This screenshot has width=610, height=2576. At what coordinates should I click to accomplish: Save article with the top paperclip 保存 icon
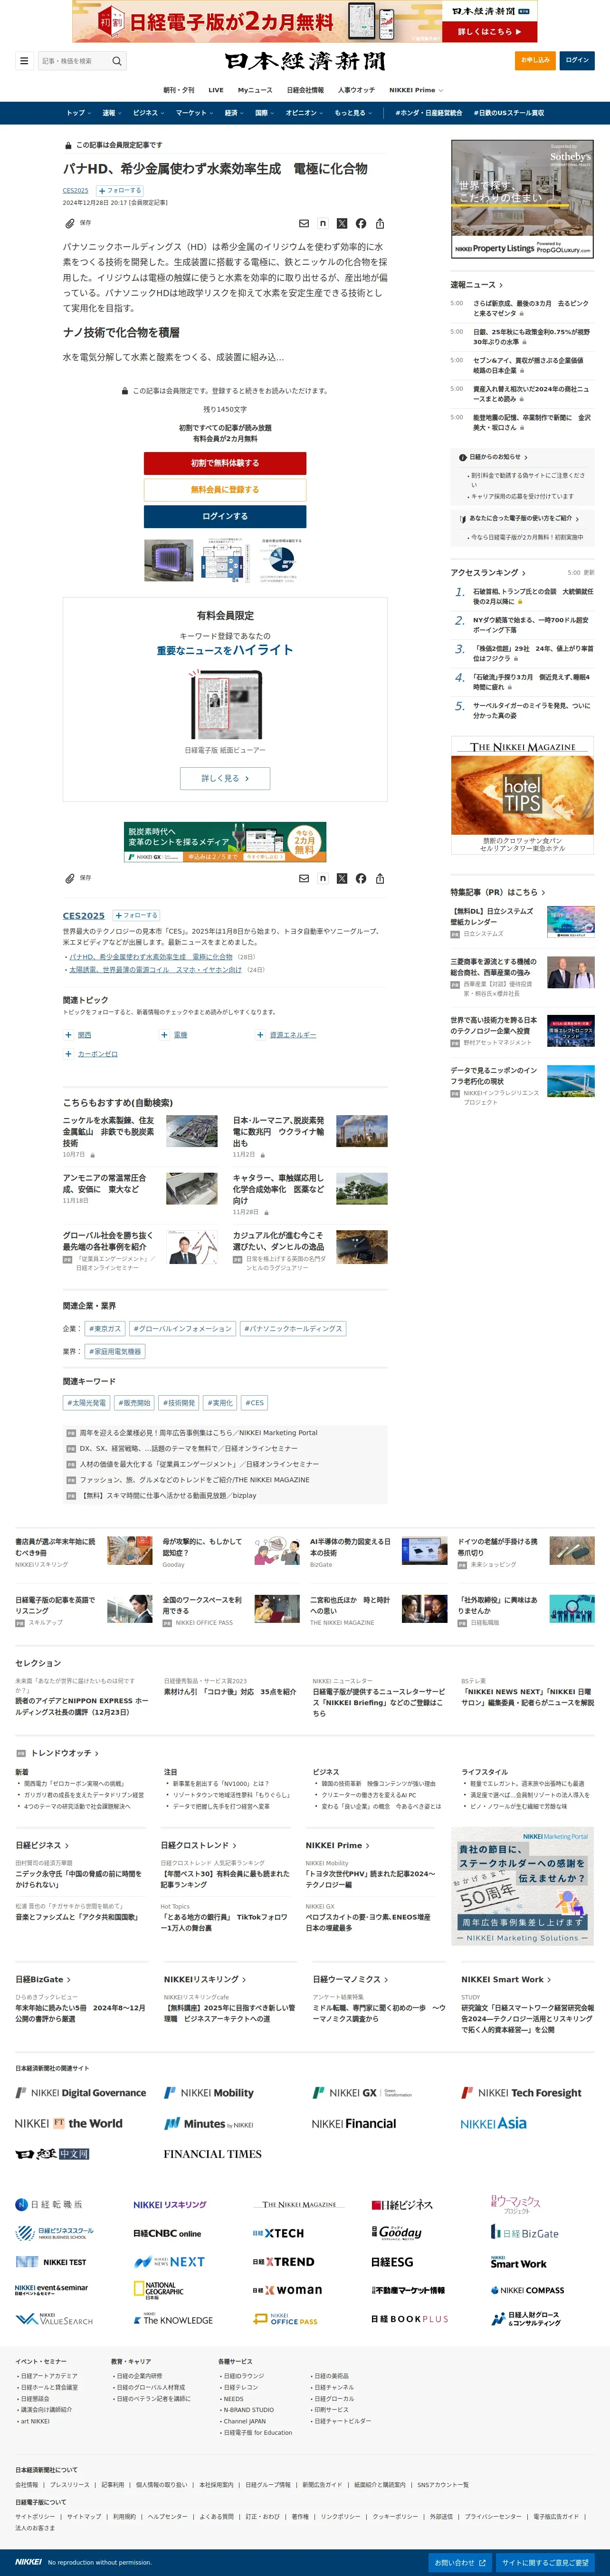coord(78,223)
